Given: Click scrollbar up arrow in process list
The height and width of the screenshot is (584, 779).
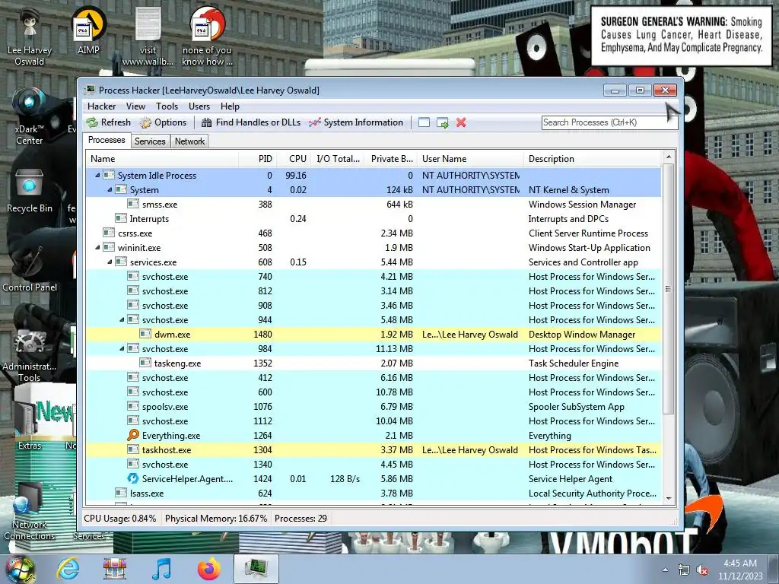Looking at the screenshot, I should [668, 157].
